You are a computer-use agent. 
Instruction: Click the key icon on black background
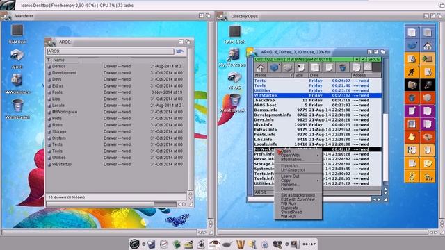point(428,85)
